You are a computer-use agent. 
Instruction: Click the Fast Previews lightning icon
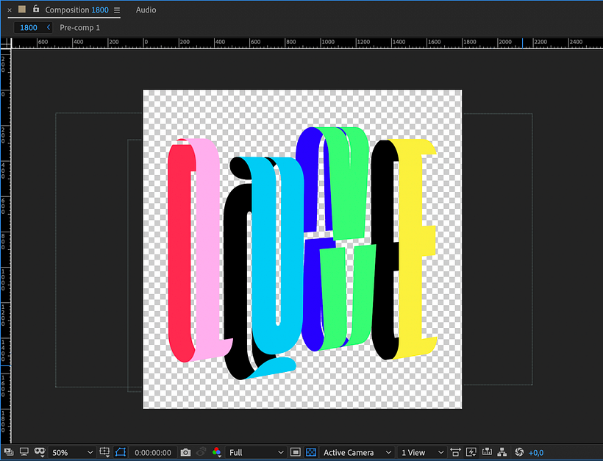pos(471,452)
